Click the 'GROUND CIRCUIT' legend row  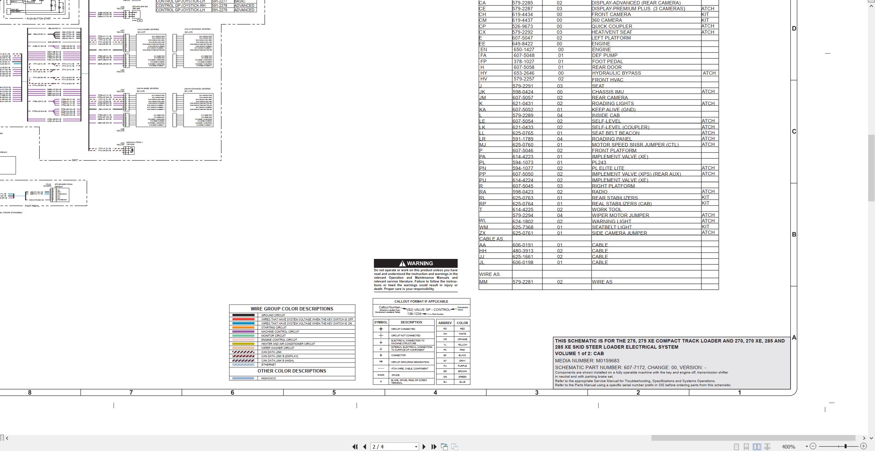[292, 315]
